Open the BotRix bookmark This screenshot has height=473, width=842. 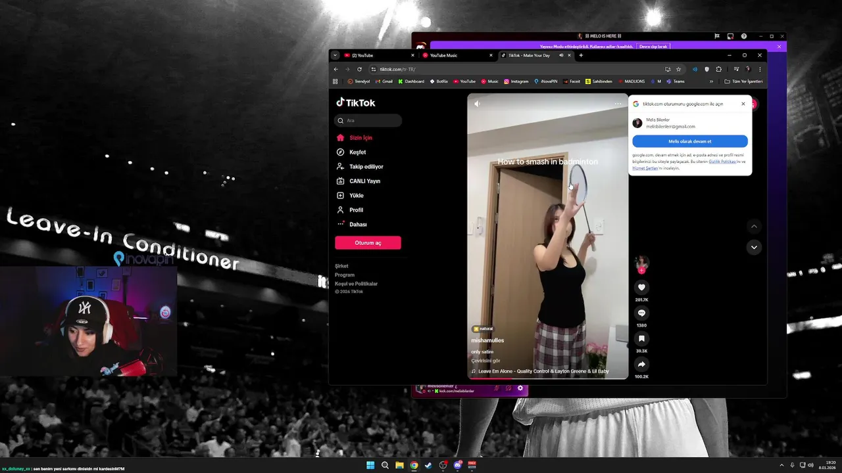click(x=439, y=81)
